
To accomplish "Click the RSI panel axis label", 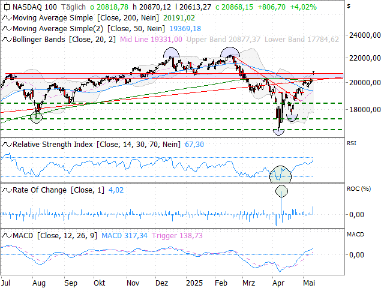I will (x=352, y=143).
